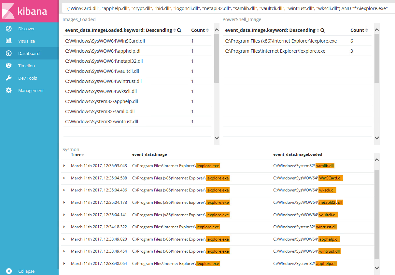Click the Collapse sidebar label
The width and height of the screenshot is (395, 275).
point(26,271)
